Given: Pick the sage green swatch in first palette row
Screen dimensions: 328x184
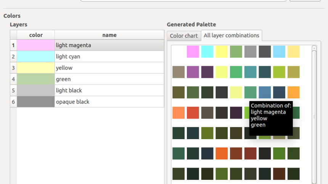Looking at the screenshot, I should [236, 52].
